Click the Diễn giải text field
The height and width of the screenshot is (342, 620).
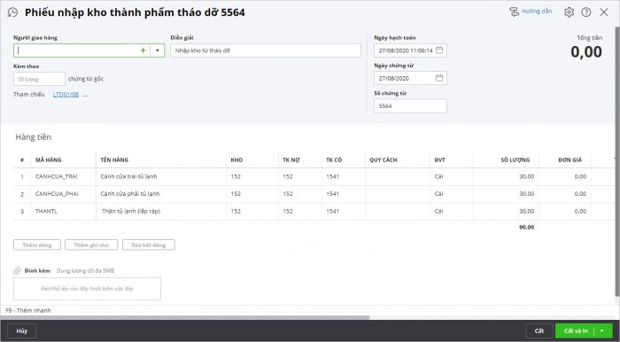tap(266, 51)
